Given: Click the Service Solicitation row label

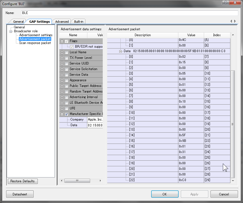Looking at the screenshot, I should tap(83, 69).
